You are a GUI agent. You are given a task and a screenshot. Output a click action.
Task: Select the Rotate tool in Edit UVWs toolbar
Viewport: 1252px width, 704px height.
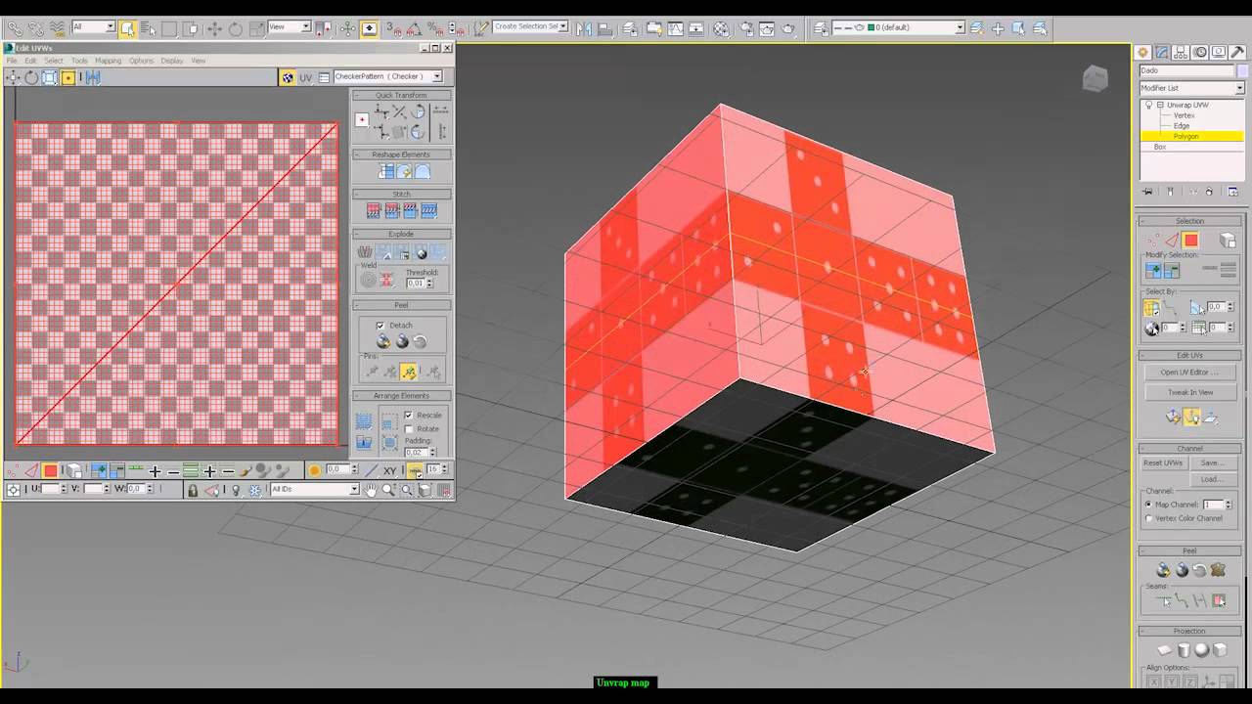click(31, 77)
